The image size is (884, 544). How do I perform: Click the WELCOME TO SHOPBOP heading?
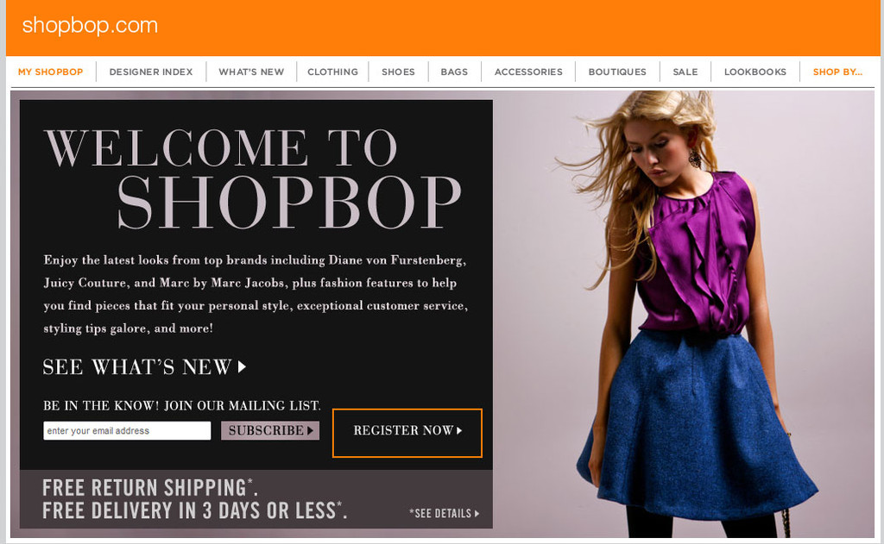tap(253, 178)
